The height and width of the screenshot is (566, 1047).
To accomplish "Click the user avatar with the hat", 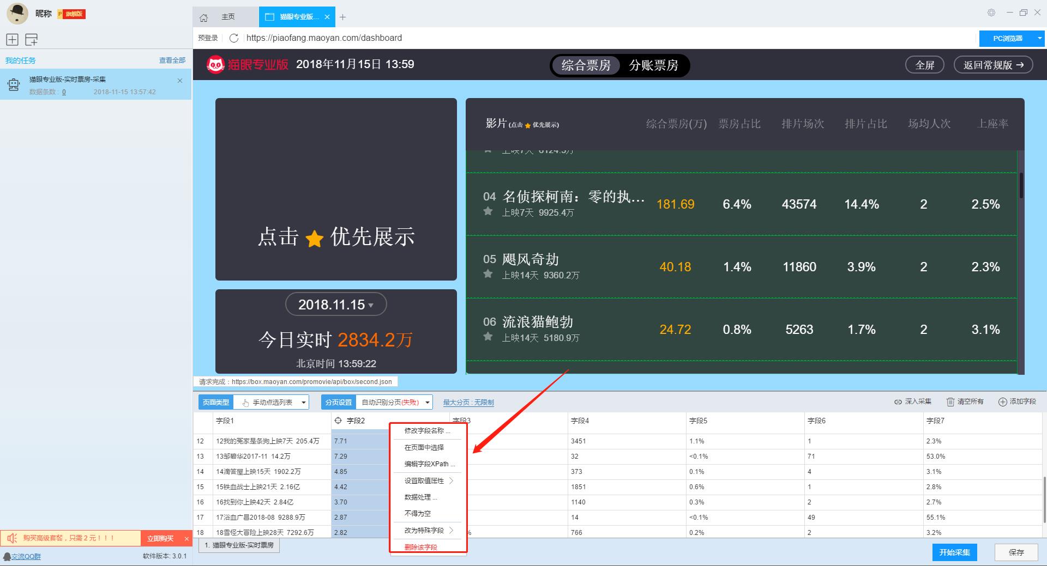I will [x=17, y=14].
